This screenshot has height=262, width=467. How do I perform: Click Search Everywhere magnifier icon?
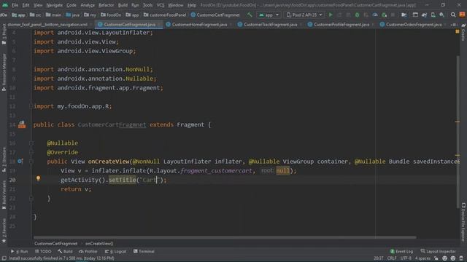click(453, 15)
